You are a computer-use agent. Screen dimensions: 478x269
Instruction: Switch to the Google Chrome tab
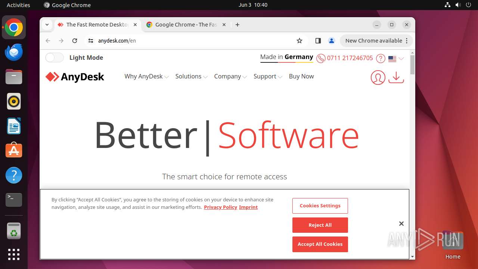click(186, 25)
